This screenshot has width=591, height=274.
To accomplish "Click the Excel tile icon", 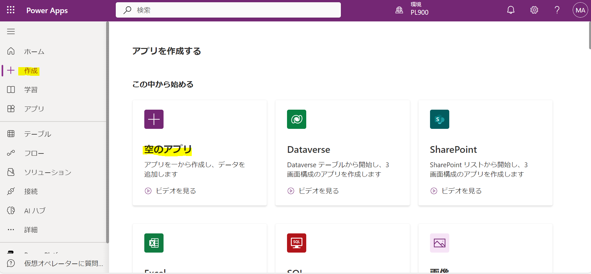I will tap(154, 243).
